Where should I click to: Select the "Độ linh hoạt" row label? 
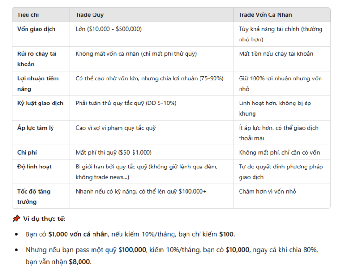click(x=34, y=167)
